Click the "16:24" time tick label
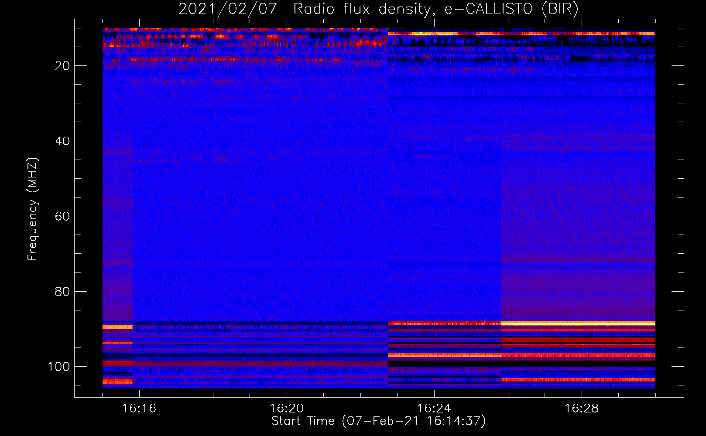Screen dimensions: 706x436 click(x=434, y=409)
